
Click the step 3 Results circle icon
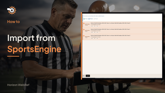click(94, 19)
